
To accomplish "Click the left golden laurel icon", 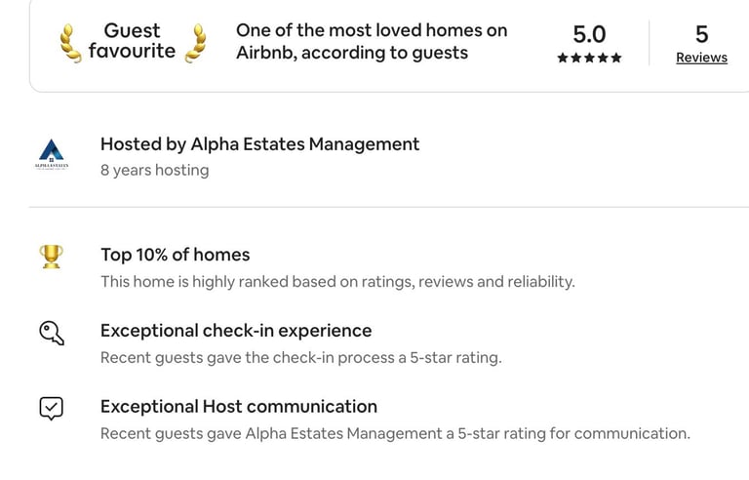I will pyautogui.click(x=71, y=42).
